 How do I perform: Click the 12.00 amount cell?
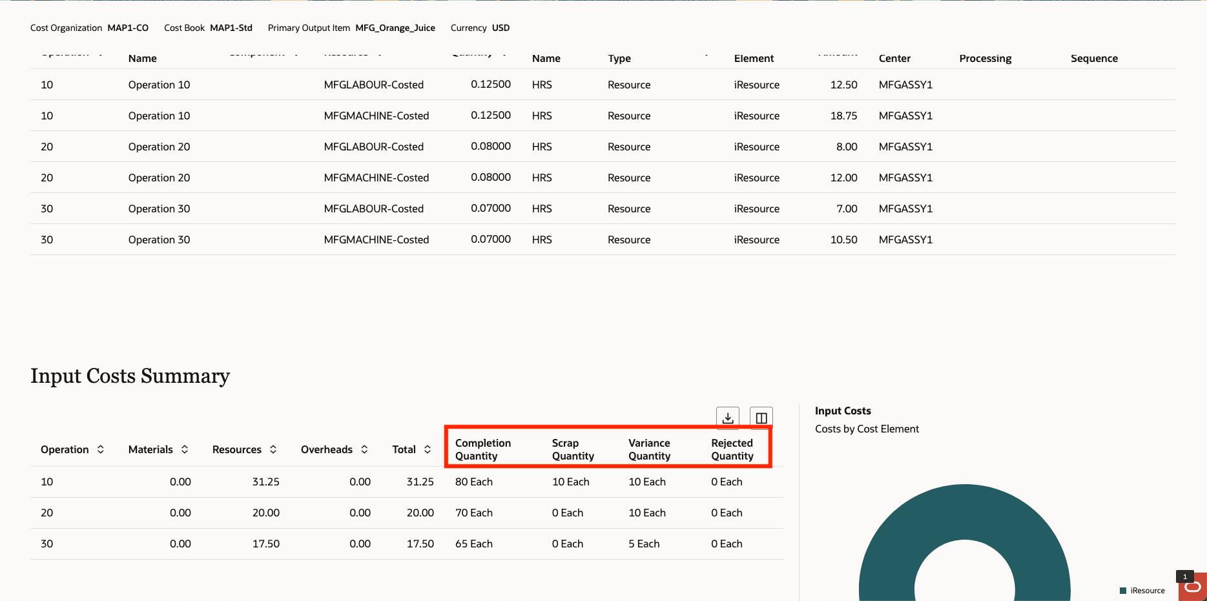tap(843, 178)
